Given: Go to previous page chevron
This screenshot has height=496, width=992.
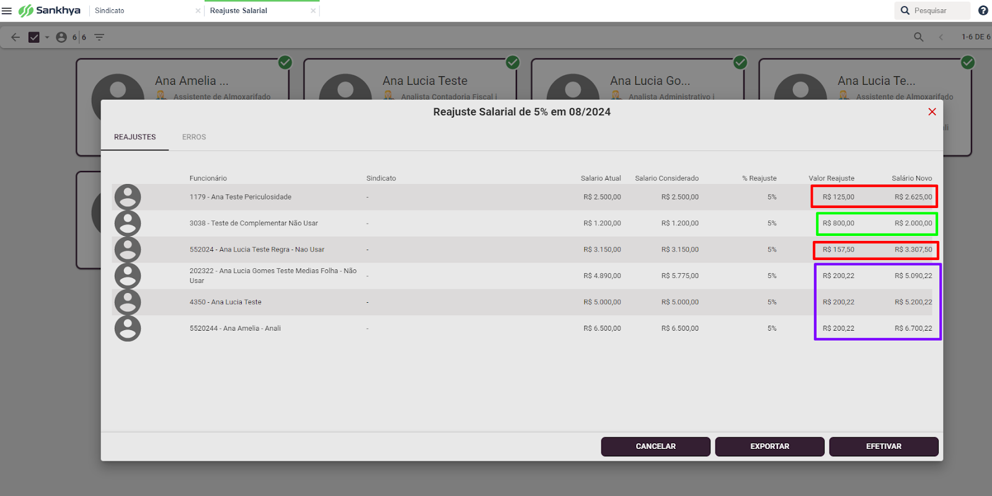Looking at the screenshot, I should [941, 37].
